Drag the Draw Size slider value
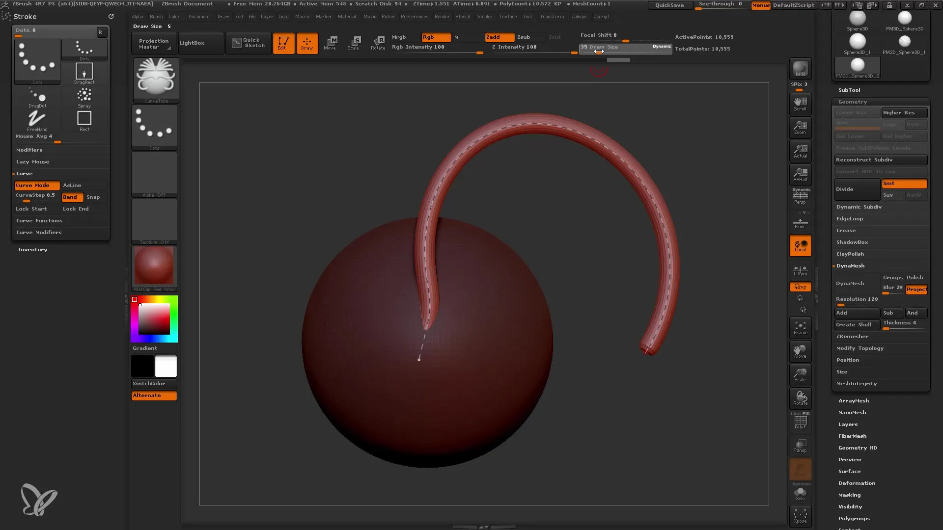 [x=597, y=52]
